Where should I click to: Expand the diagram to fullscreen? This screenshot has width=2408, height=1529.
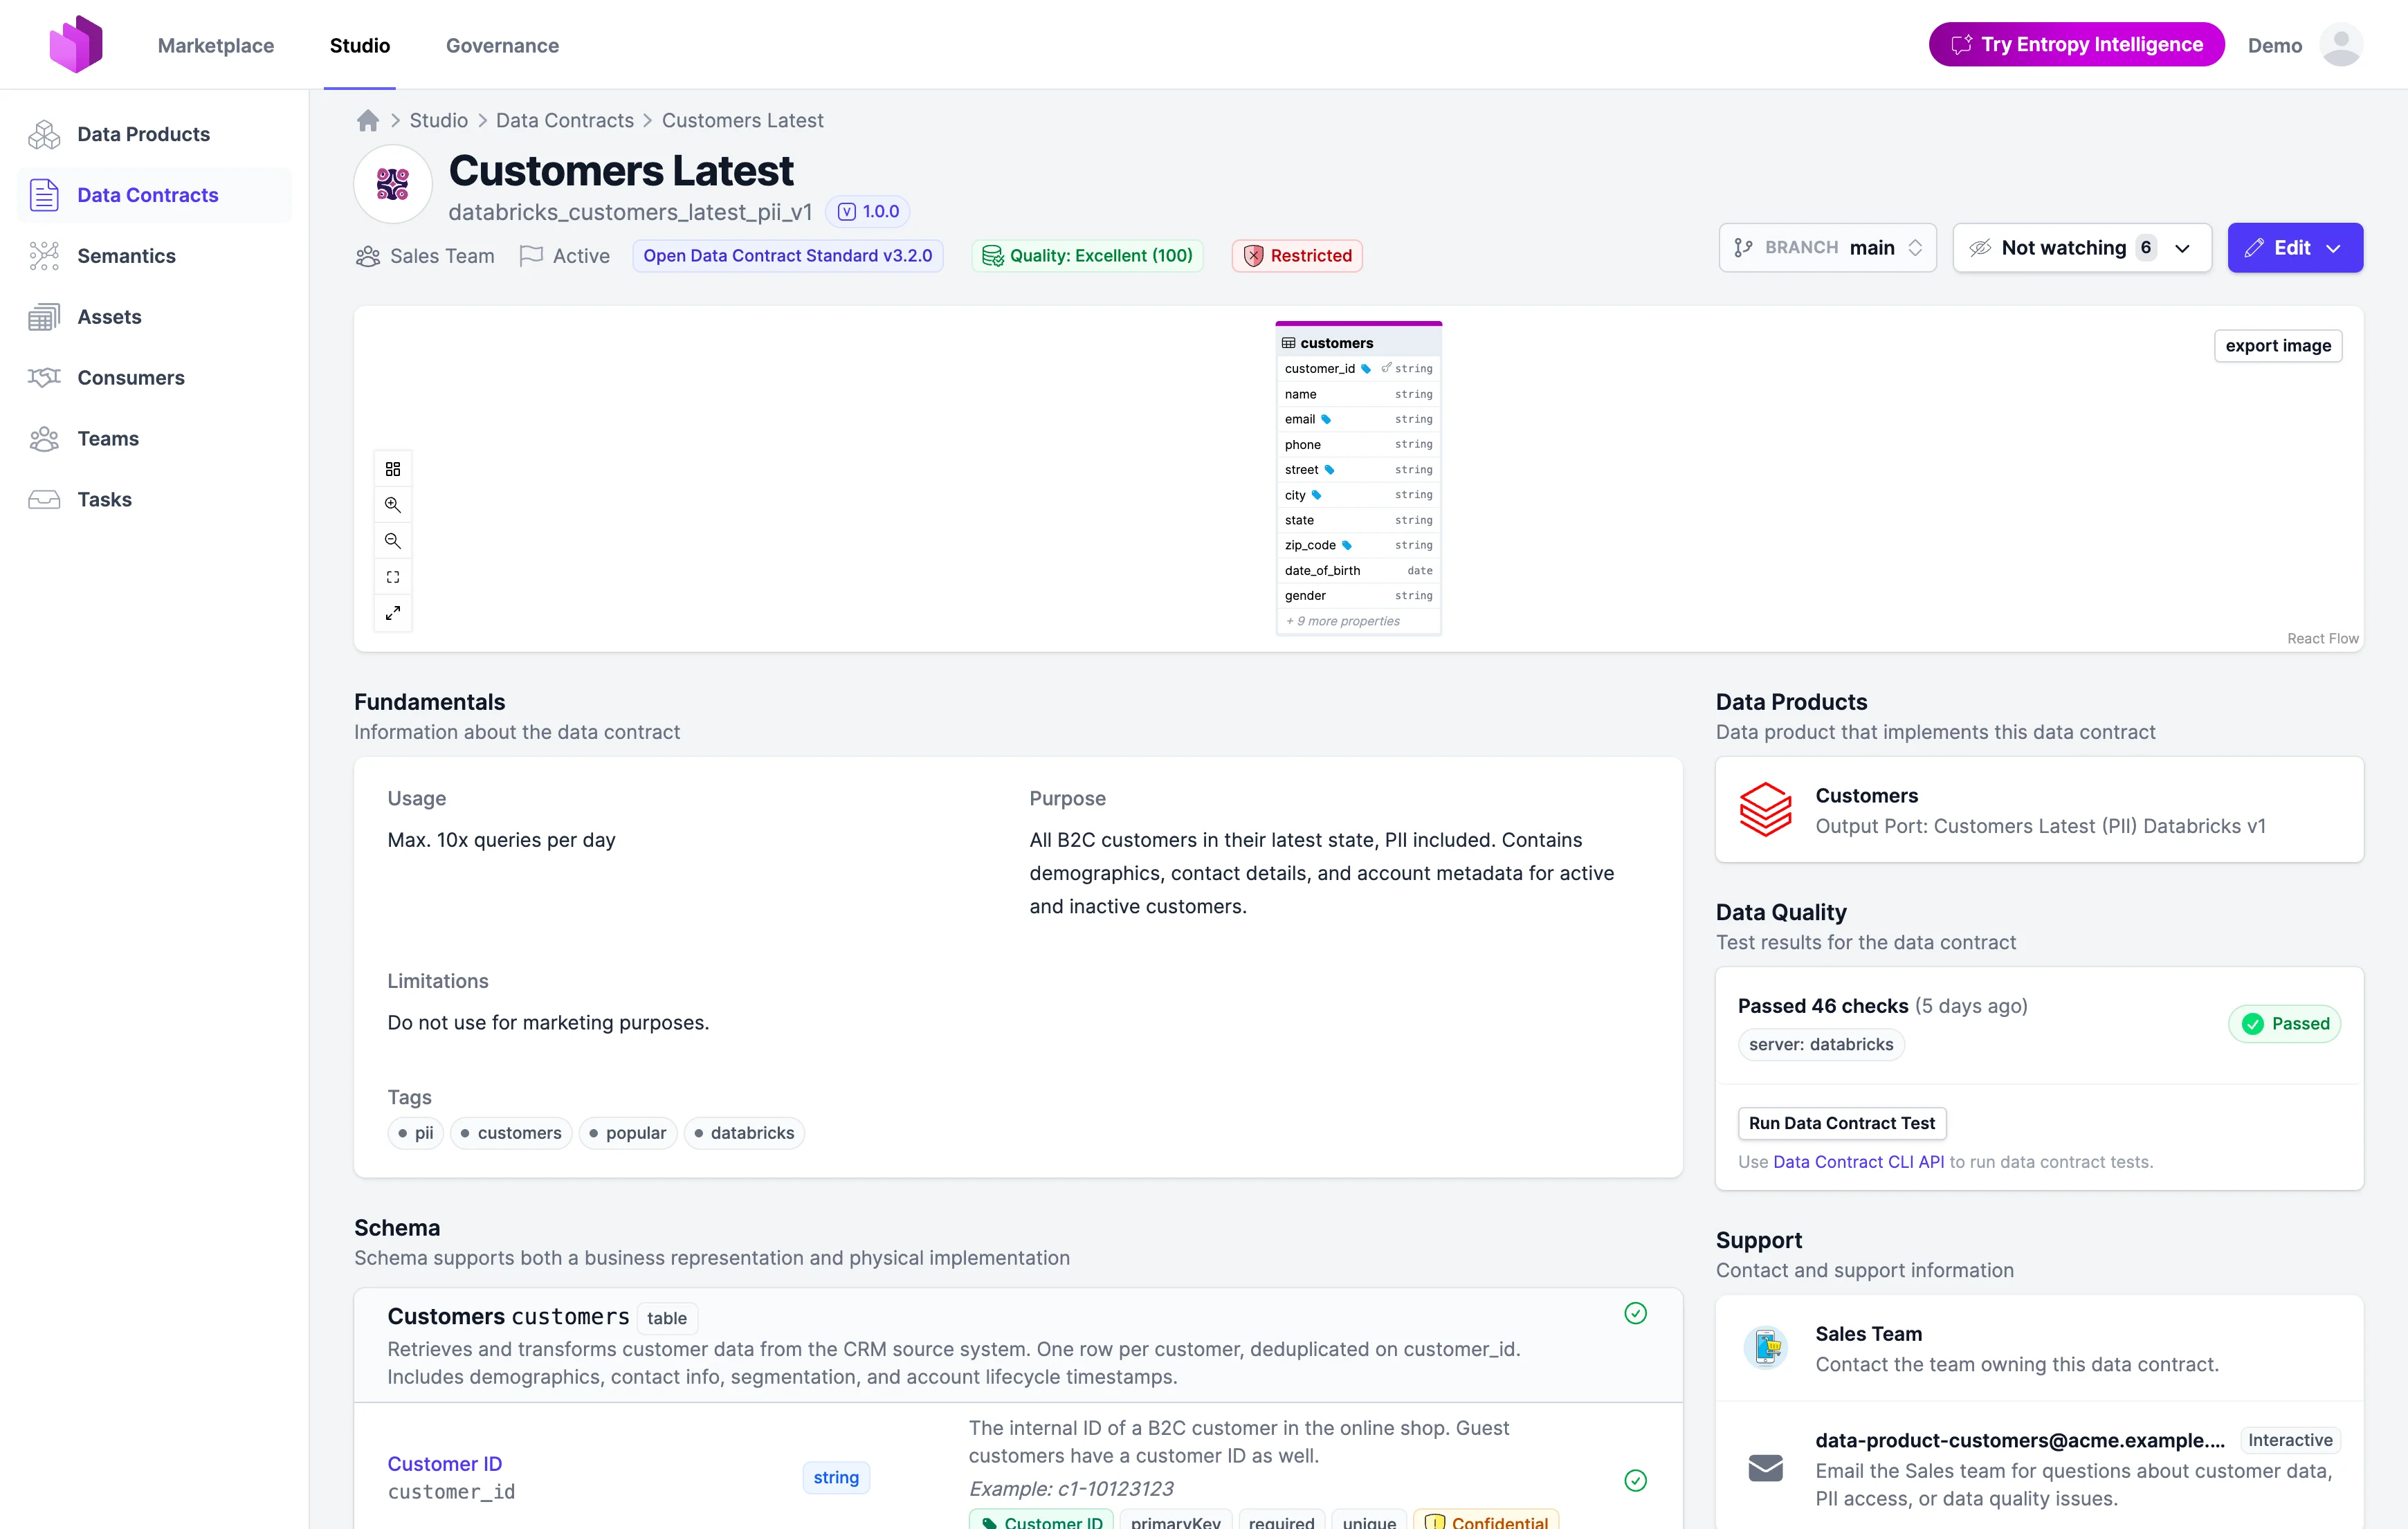tap(393, 613)
